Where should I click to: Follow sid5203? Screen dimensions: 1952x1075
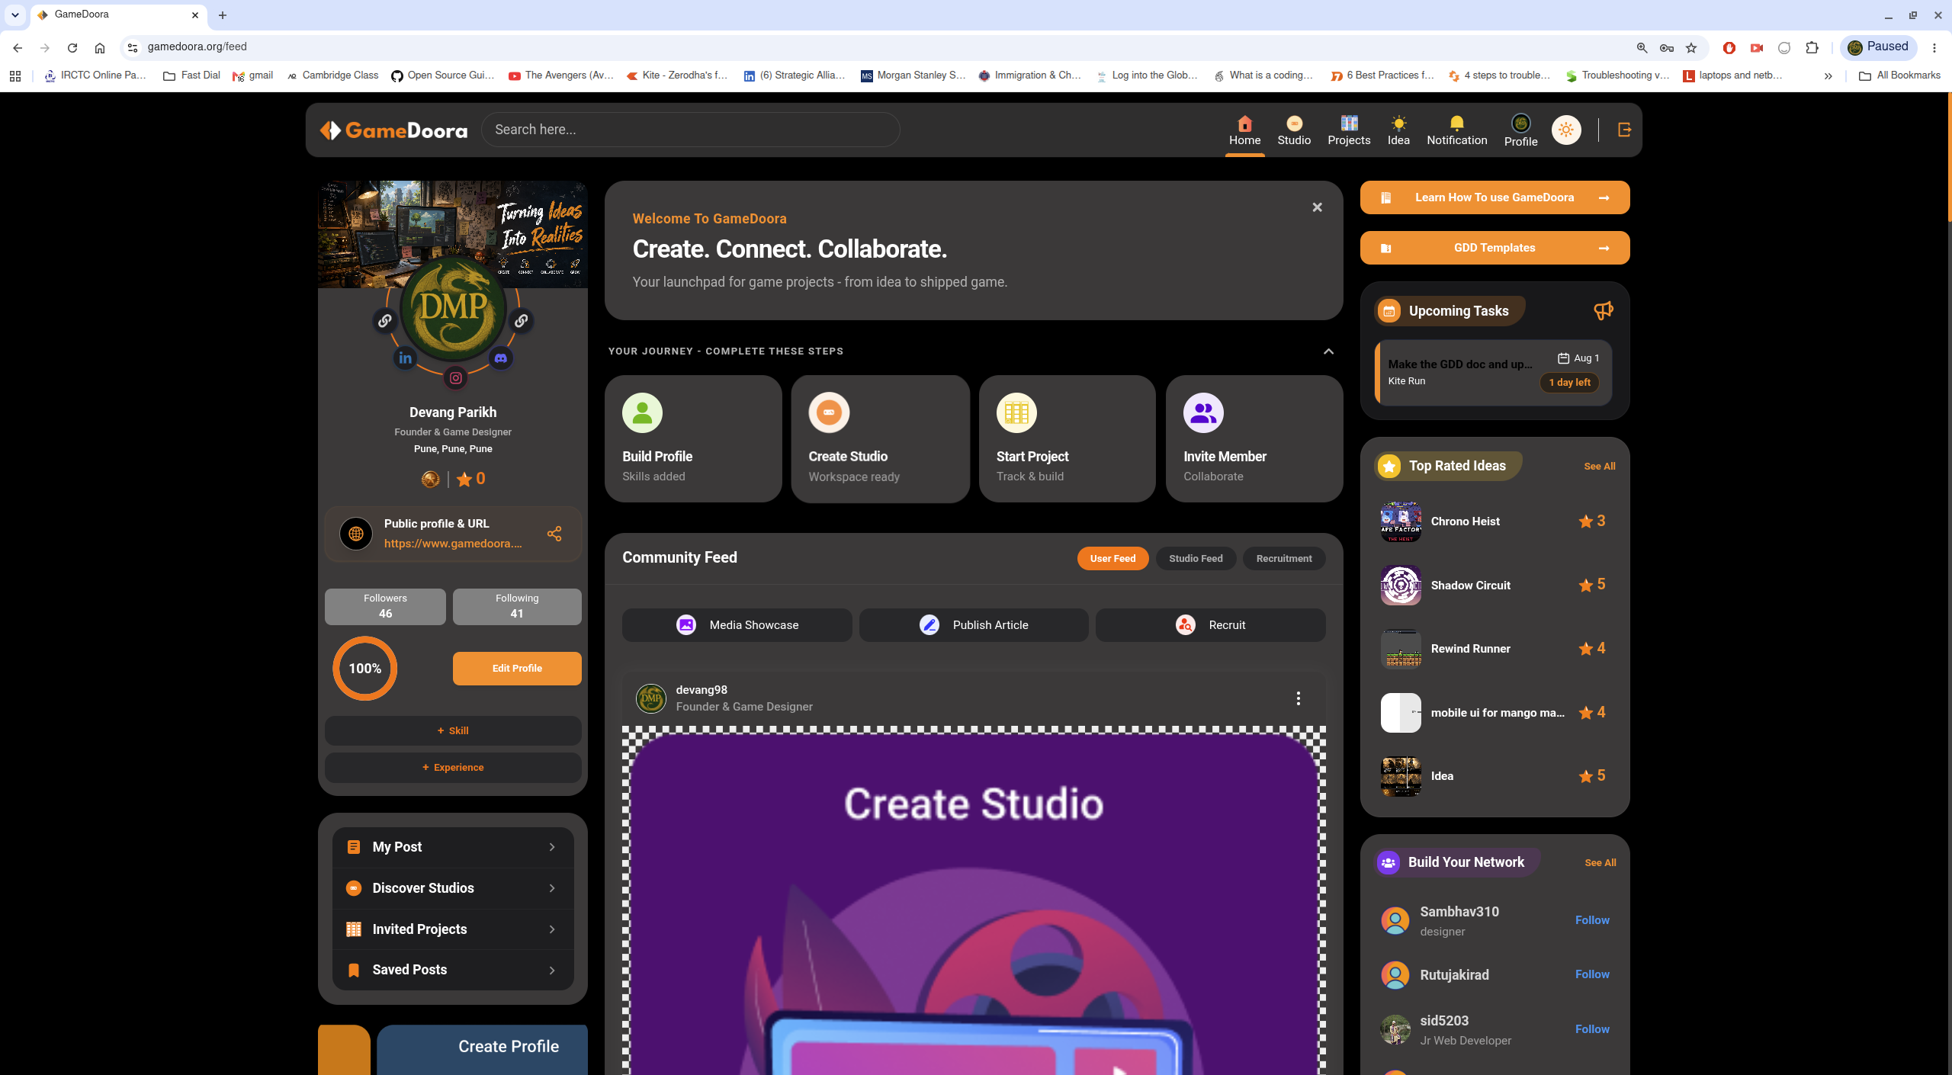(x=1592, y=1029)
